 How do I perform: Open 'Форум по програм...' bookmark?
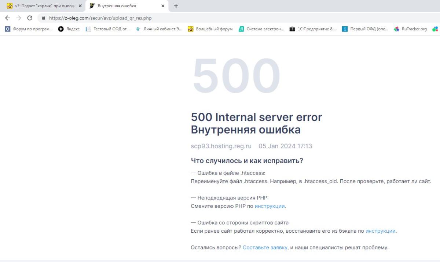coord(29,29)
